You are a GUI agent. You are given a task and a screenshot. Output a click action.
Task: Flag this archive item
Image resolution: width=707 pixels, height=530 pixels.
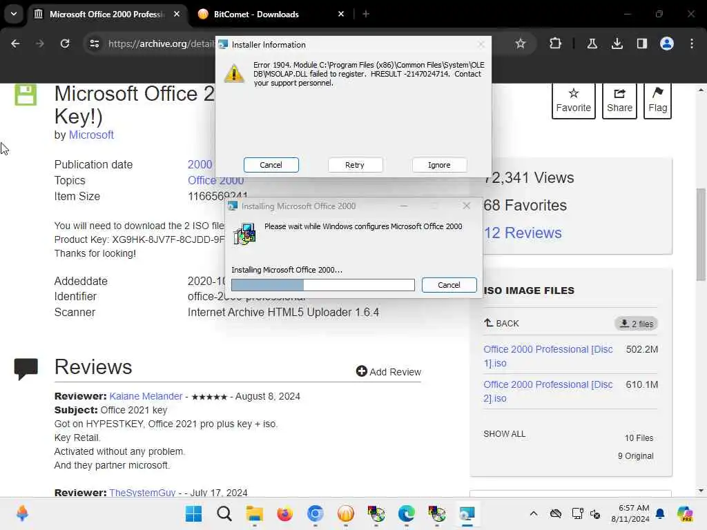pos(657,101)
